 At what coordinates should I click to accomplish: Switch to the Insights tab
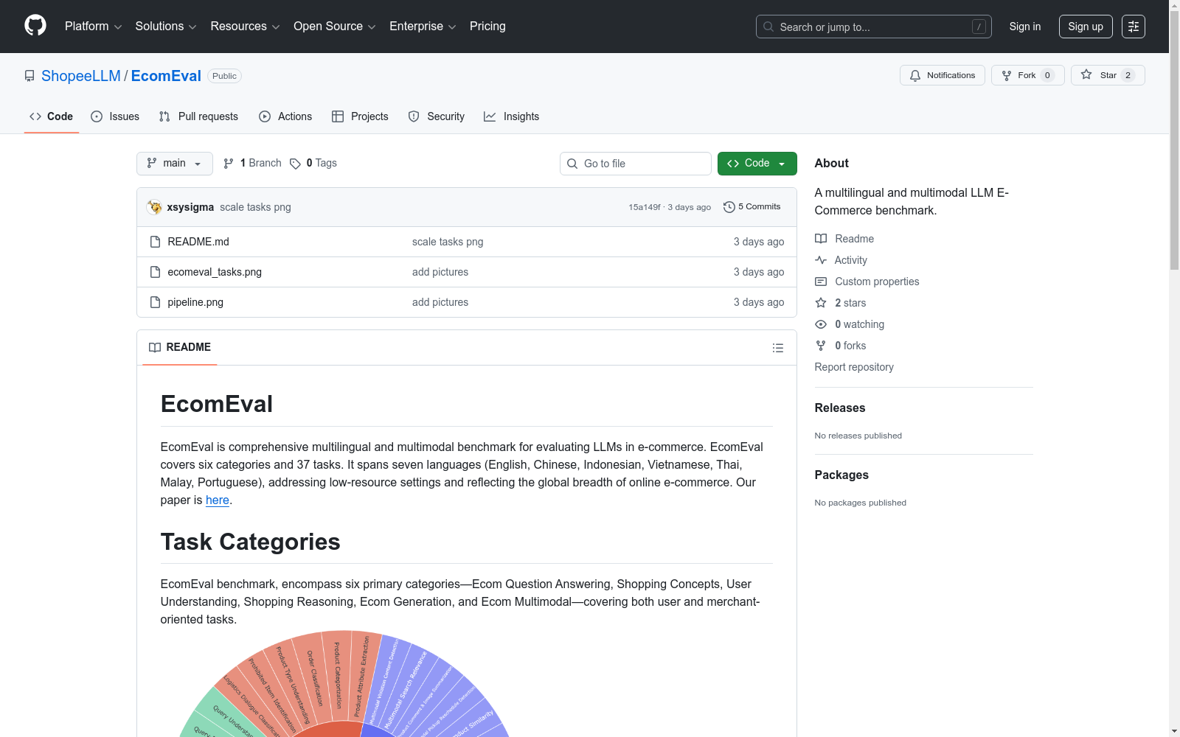[512, 116]
